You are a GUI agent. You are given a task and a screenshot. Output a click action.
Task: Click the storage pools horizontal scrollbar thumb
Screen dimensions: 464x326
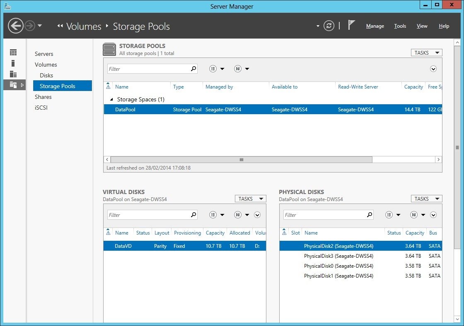coord(241,160)
